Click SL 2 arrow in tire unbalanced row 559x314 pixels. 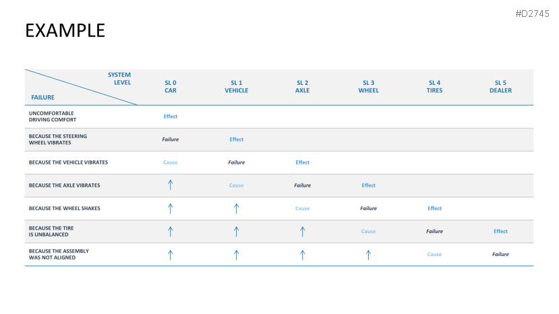(x=302, y=232)
